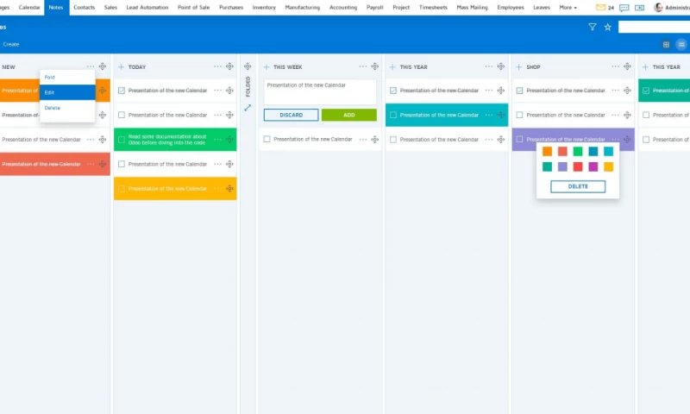Uncheck first note in TODAY column
This screenshot has height=414, width=690.
pos(122,91)
